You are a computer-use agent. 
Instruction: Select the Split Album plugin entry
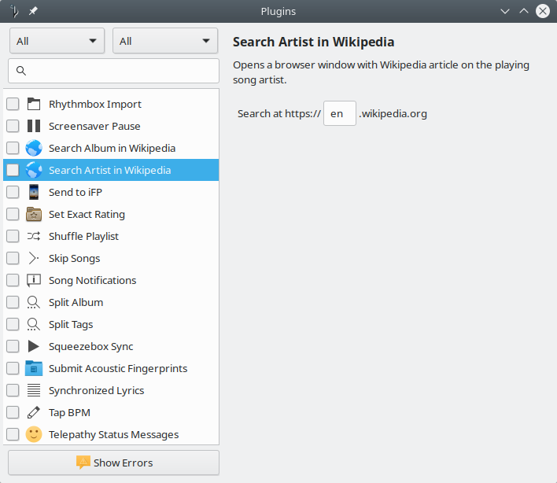76,302
